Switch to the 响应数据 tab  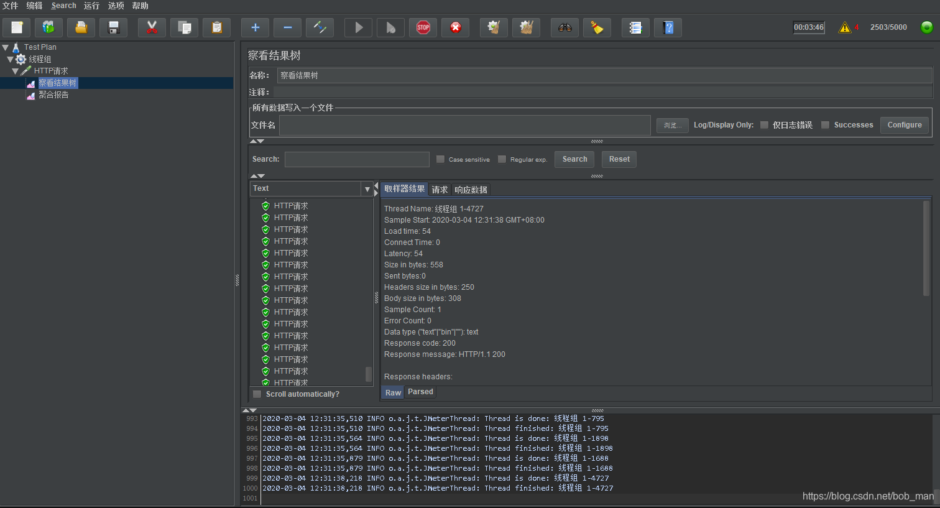point(471,190)
